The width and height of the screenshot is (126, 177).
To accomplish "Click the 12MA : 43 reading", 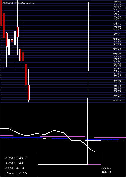I will 14,163.
